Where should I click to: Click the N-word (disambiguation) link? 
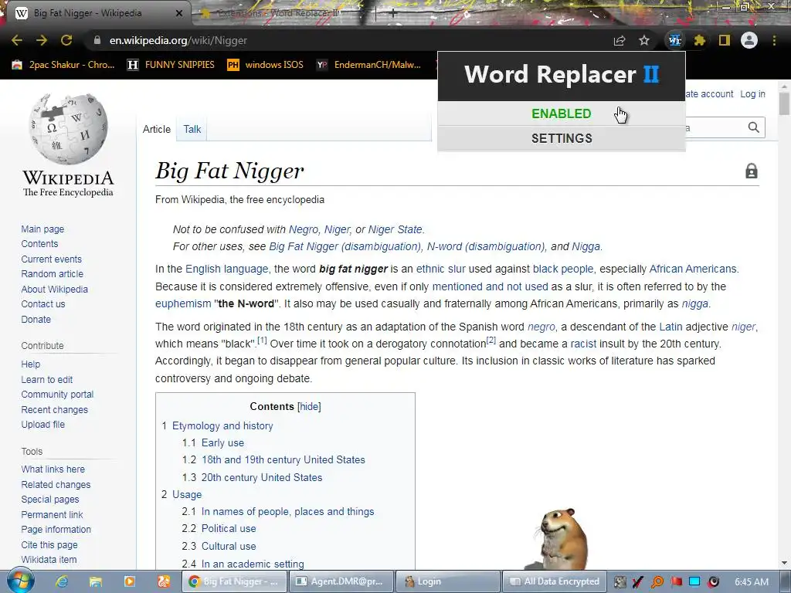click(x=486, y=246)
